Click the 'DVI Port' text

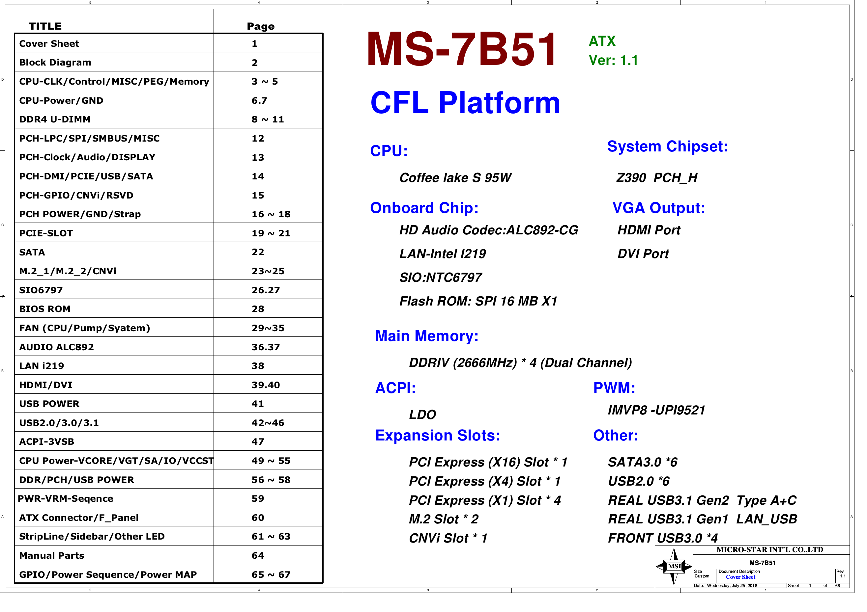(643, 254)
